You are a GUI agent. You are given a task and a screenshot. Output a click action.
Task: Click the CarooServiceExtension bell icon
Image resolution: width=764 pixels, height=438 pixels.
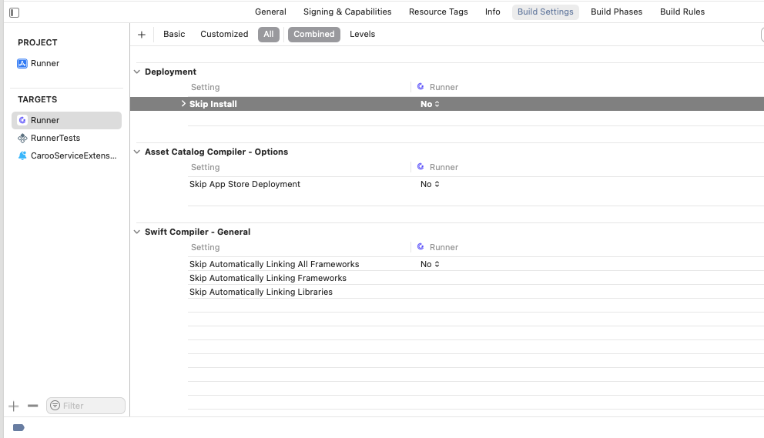pyautogui.click(x=22, y=156)
